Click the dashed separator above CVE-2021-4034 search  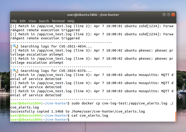pos(61,42)
